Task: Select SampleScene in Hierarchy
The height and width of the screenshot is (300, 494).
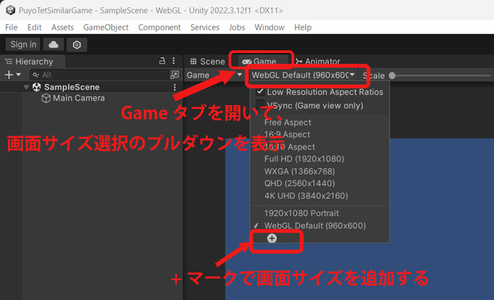Action: pos(72,87)
